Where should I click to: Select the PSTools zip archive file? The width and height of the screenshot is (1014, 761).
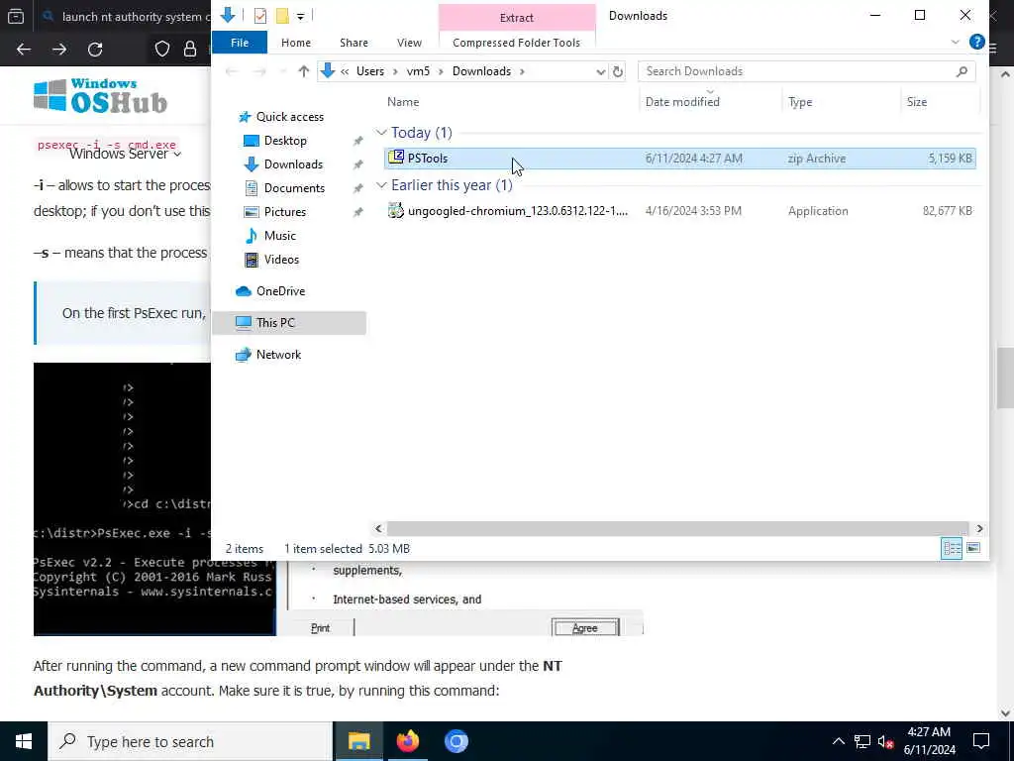pyautogui.click(x=679, y=159)
